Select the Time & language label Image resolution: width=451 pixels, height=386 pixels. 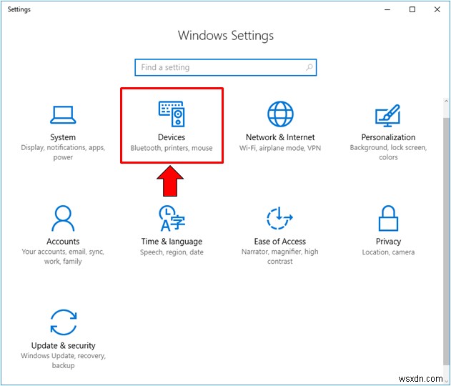(x=172, y=242)
